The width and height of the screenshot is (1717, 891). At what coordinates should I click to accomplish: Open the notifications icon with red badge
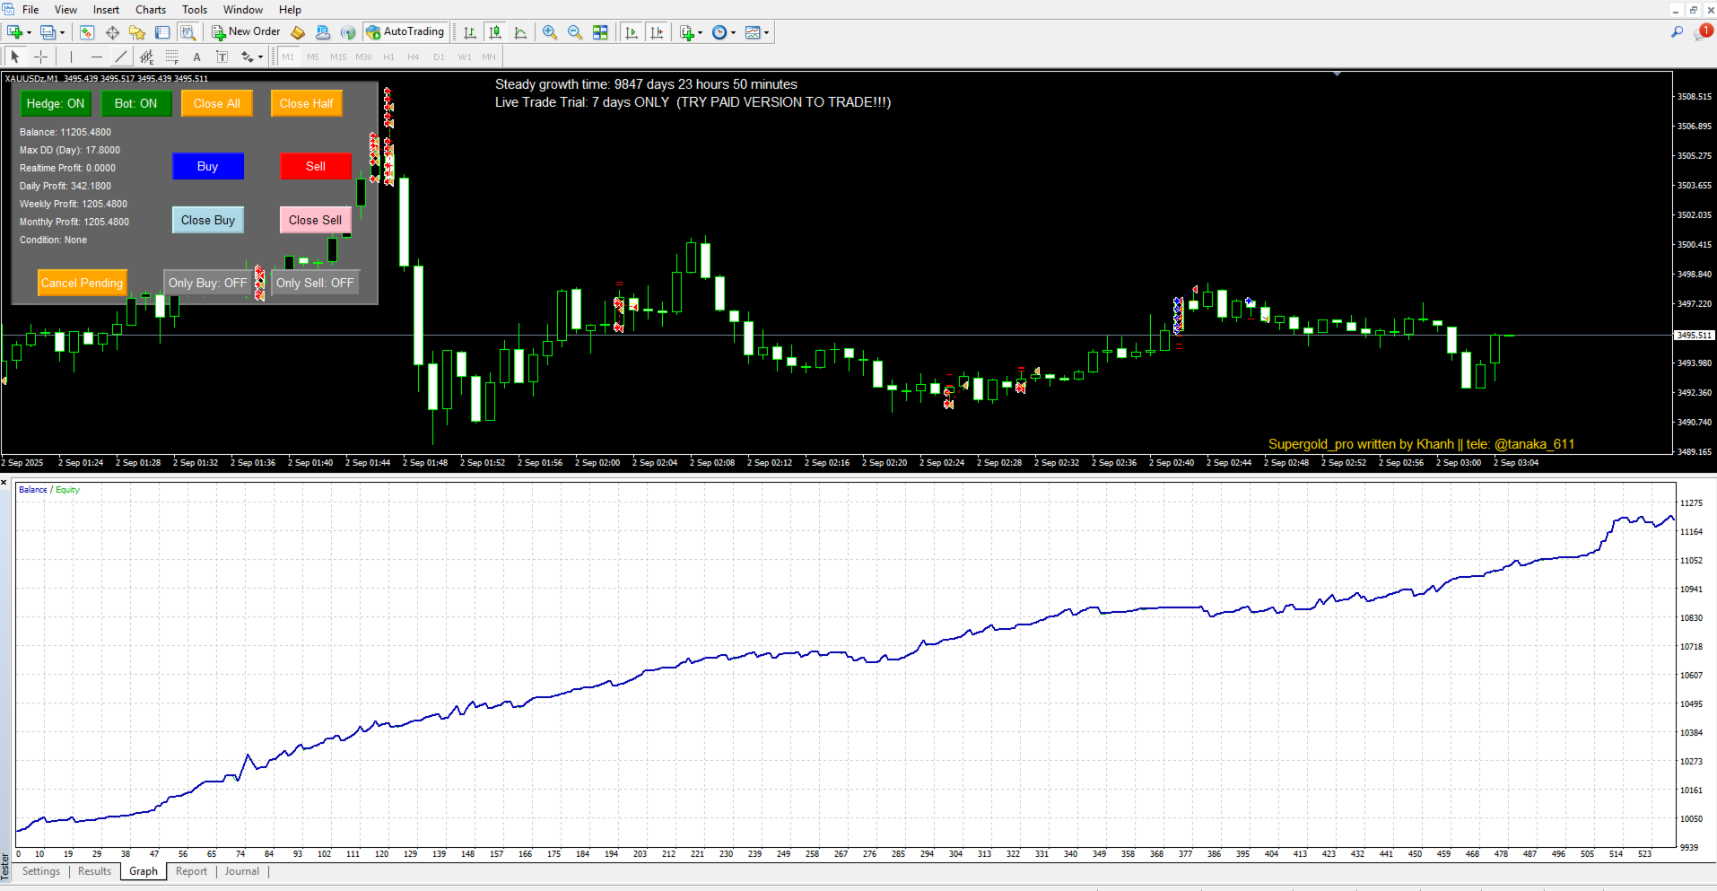point(1703,32)
